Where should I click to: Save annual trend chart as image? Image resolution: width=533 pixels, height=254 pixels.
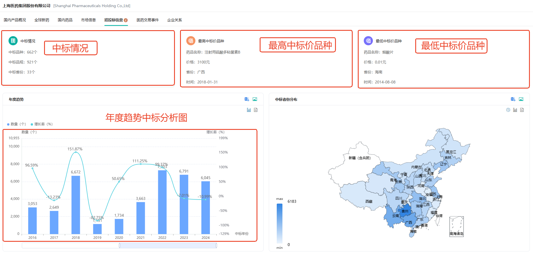coord(255,99)
